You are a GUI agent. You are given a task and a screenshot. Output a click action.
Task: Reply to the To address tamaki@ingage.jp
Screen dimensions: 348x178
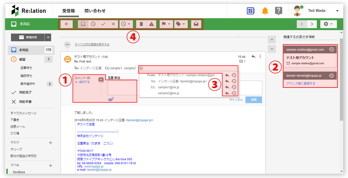[x=227, y=81]
